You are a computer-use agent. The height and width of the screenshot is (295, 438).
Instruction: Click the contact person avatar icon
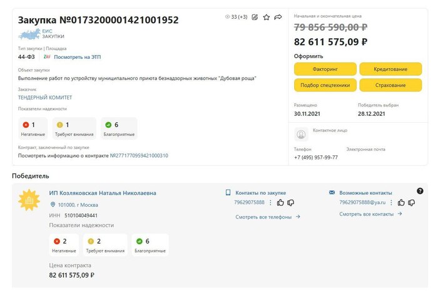(x=301, y=134)
